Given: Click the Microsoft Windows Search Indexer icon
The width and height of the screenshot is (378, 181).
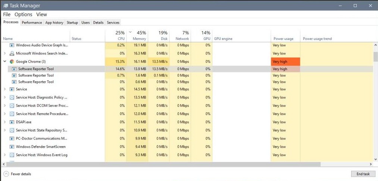Looking at the screenshot, I should tap(12, 53).
